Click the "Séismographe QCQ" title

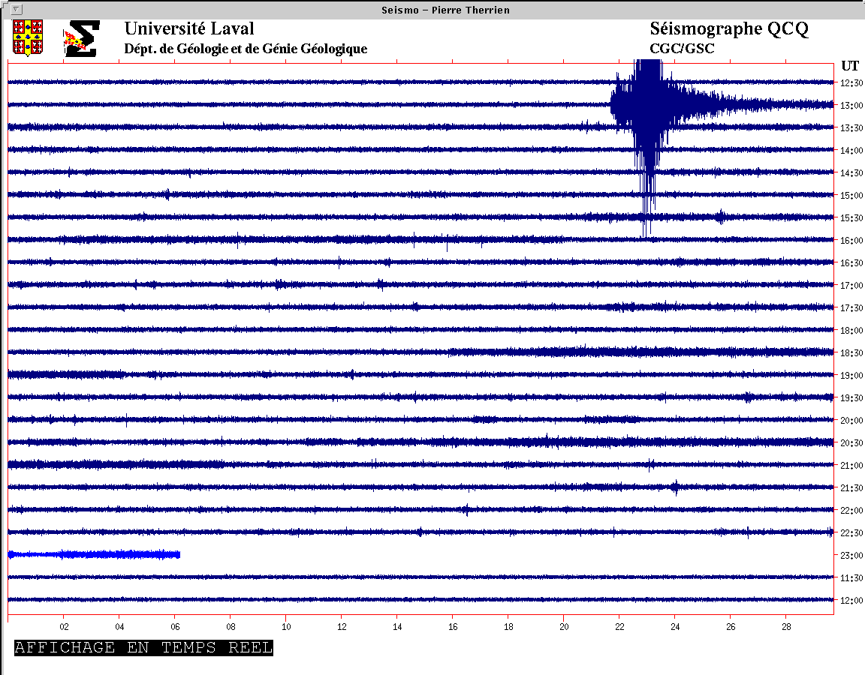click(x=728, y=29)
